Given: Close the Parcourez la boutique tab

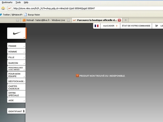Looking at the screenshot, I should [119, 20].
